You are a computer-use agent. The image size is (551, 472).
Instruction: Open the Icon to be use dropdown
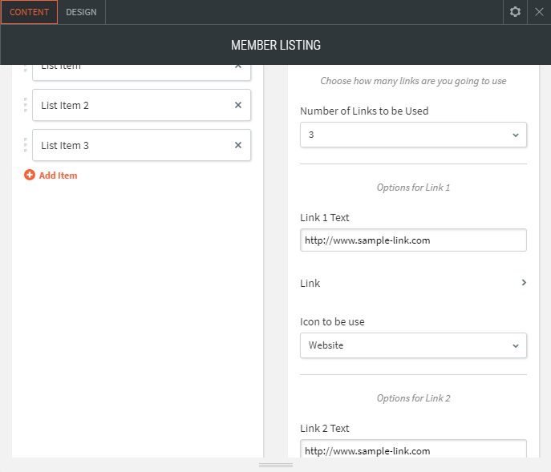pos(413,345)
